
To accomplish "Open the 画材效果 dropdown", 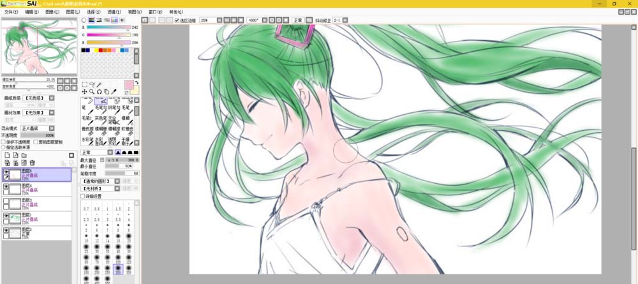I will [52, 113].
